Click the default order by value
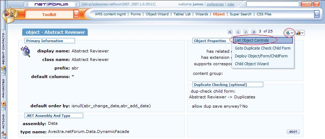This screenshot has width=325, height=139. pyautogui.click(x=111, y=106)
